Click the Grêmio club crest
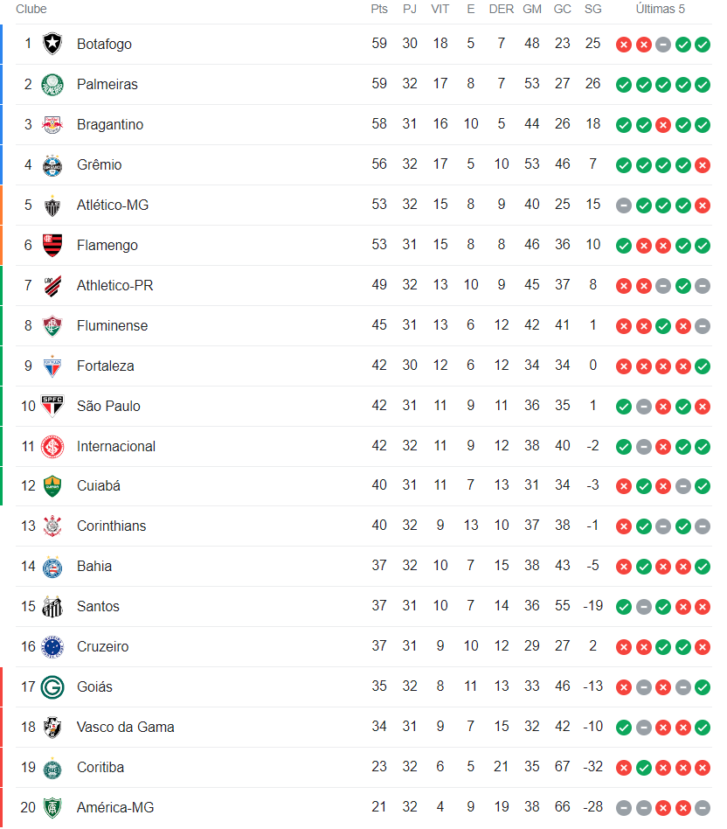The image size is (727, 829). coord(52,164)
